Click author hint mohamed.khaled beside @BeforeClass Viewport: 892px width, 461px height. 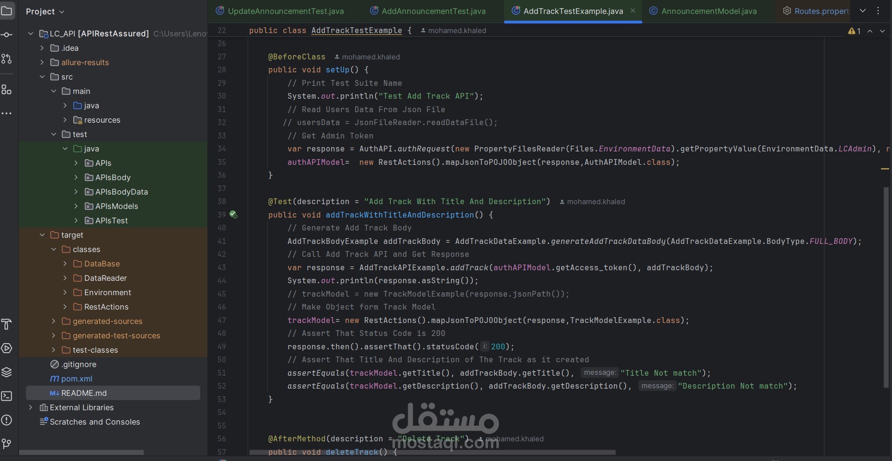point(367,57)
